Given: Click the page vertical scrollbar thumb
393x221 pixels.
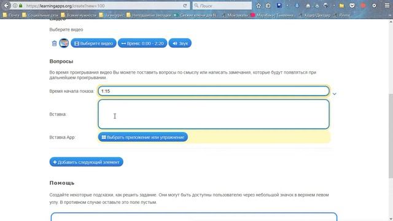Looking at the screenshot, I should tap(391, 136).
